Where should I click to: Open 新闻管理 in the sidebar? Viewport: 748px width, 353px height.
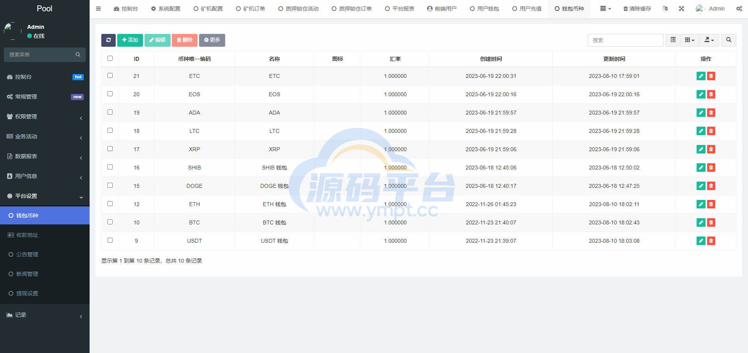pos(45,274)
